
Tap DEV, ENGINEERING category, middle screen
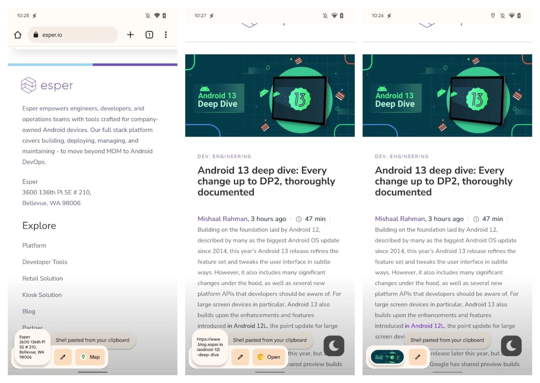point(224,156)
